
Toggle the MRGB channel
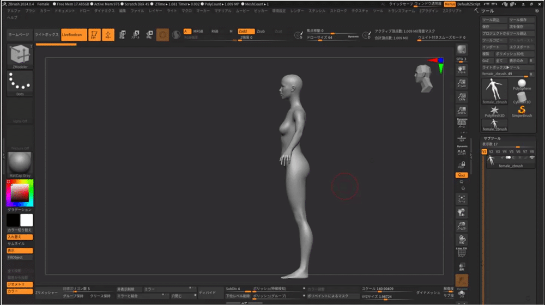[198, 31]
